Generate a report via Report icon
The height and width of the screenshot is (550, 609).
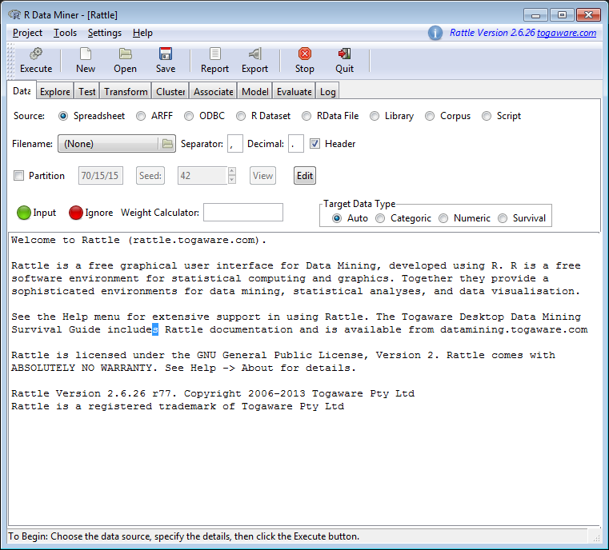[214, 54]
